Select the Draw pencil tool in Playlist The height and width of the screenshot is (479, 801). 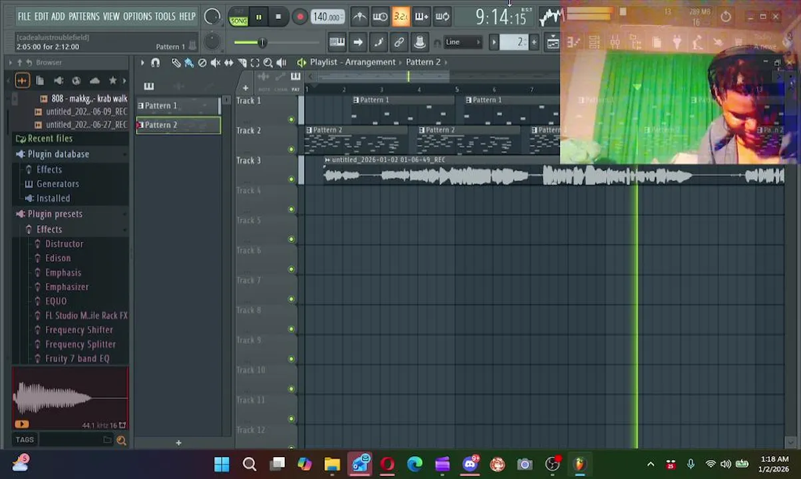click(x=176, y=63)
